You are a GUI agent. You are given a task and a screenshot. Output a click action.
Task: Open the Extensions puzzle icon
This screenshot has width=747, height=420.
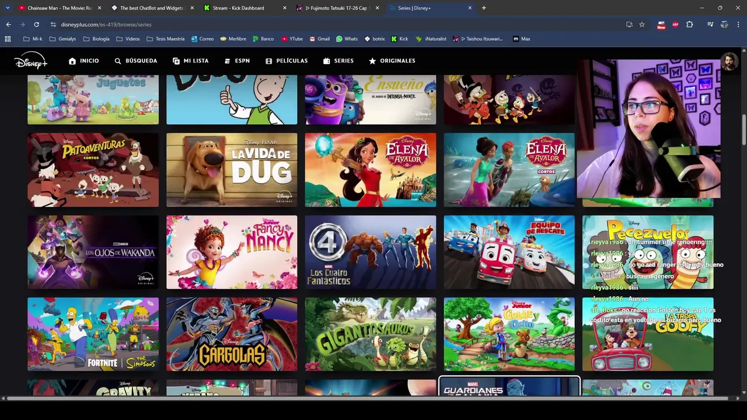pyautogui.click(x=689, y=24)
